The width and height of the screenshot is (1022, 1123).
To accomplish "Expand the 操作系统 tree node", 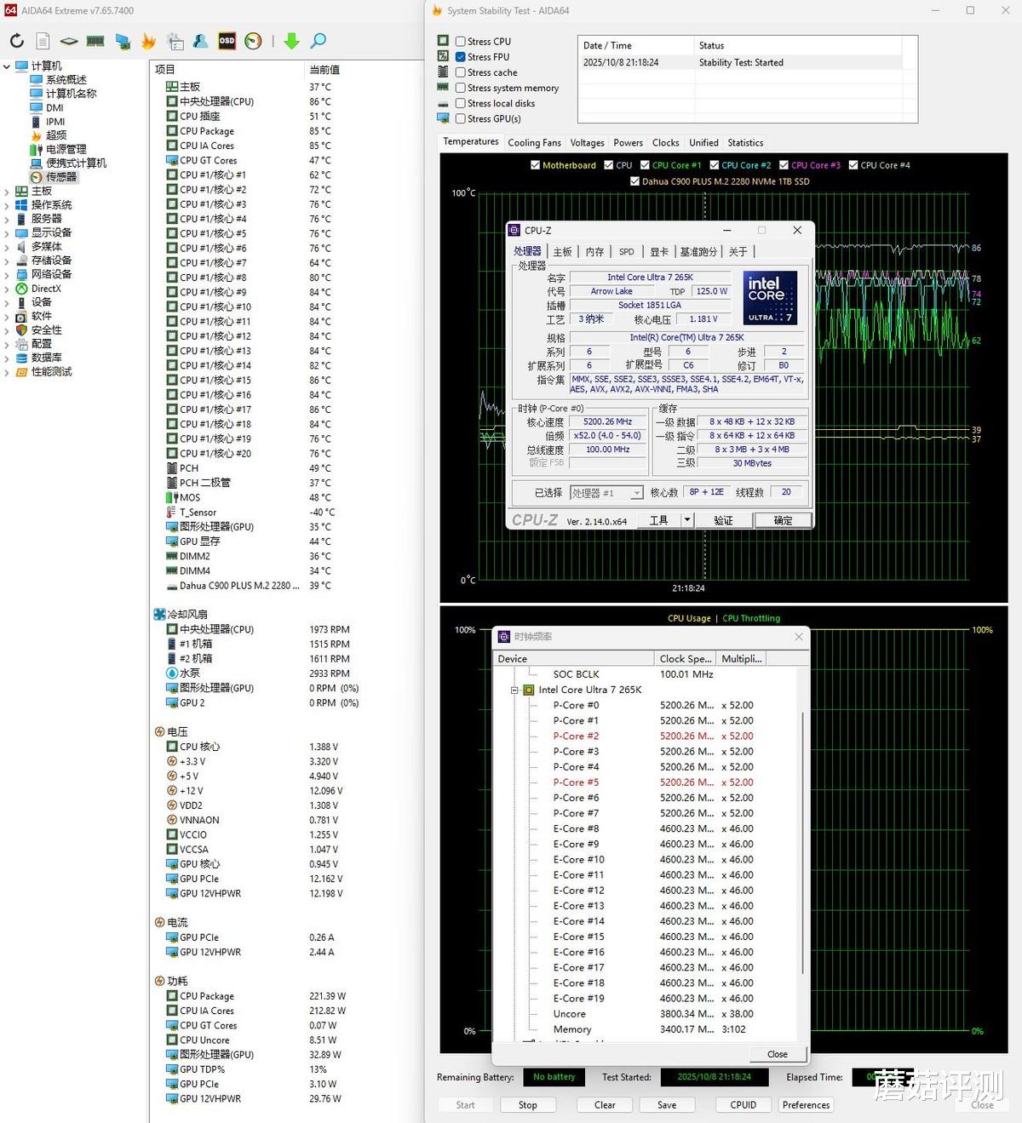I will click(7, 205).
